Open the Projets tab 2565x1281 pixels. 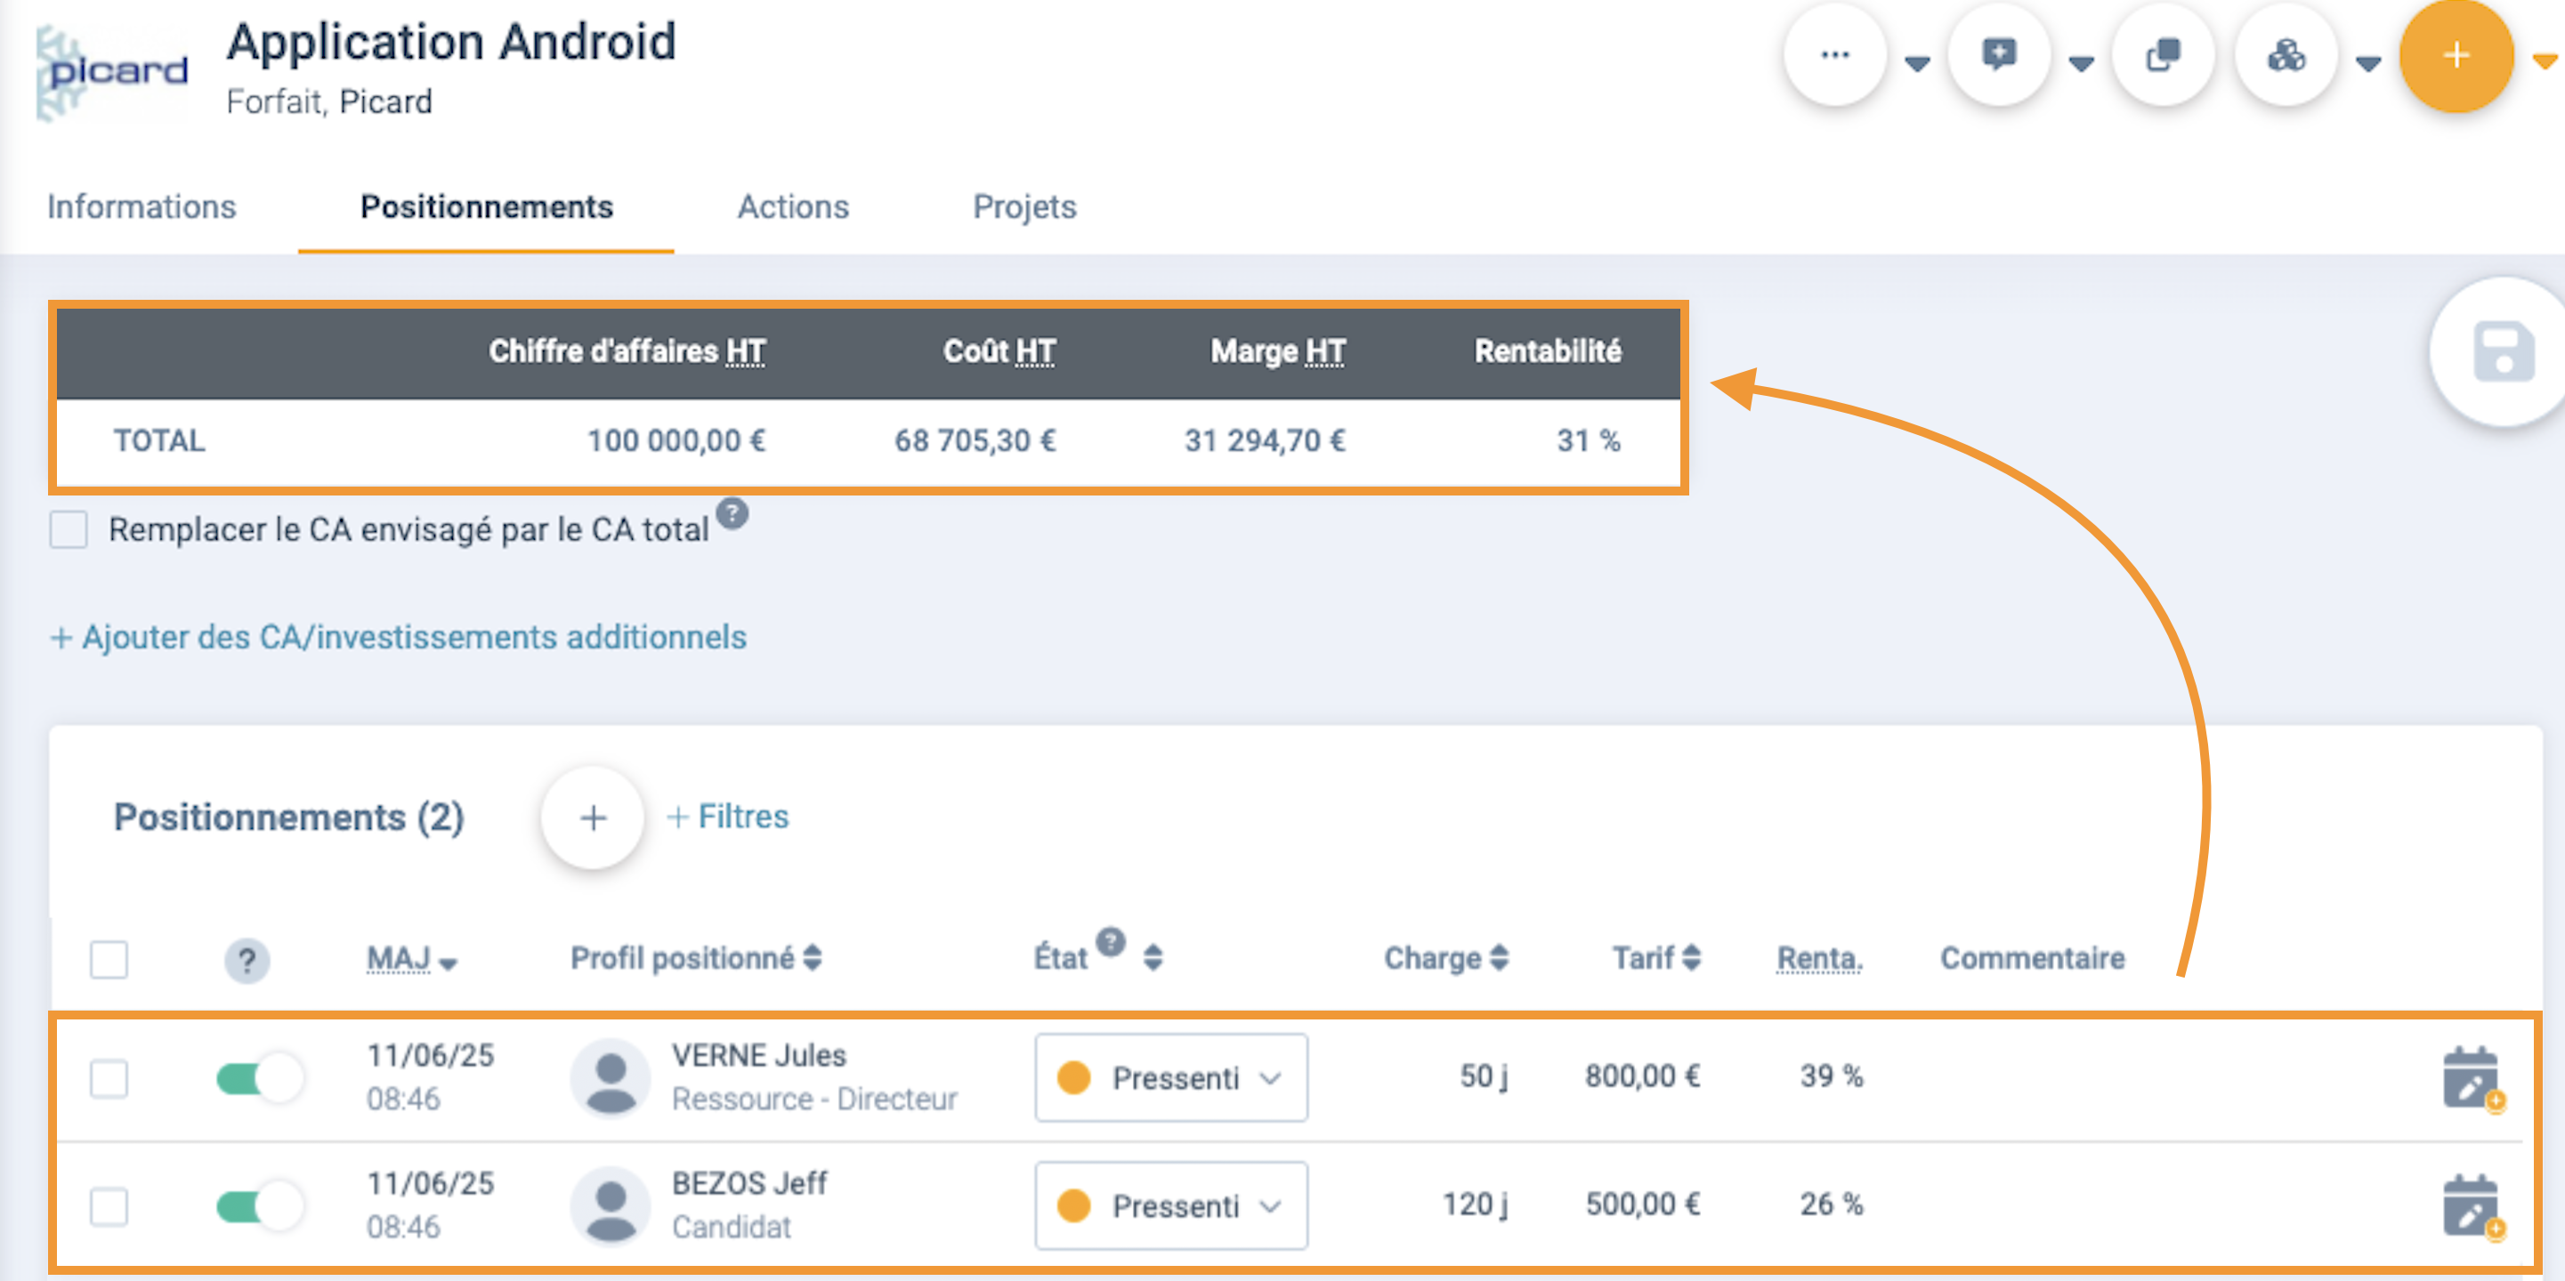click(1024, 207)
